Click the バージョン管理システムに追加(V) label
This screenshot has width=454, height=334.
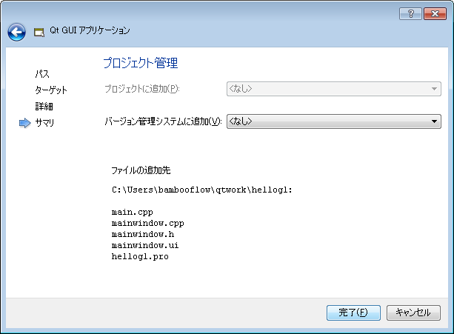[163, 121]
